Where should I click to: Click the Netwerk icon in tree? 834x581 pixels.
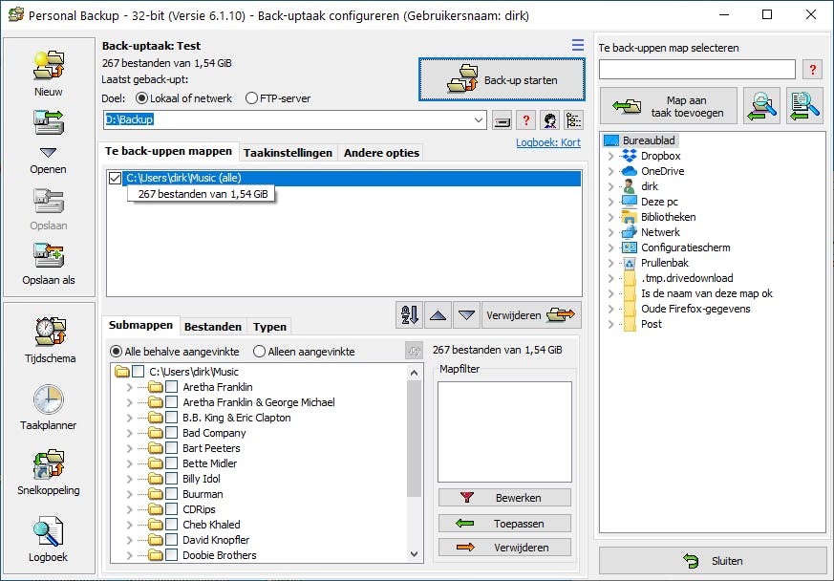630,232
